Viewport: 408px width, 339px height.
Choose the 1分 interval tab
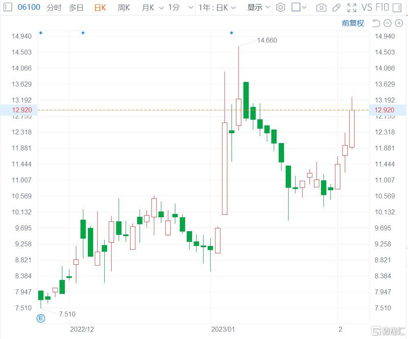click(x=174, y=7)
